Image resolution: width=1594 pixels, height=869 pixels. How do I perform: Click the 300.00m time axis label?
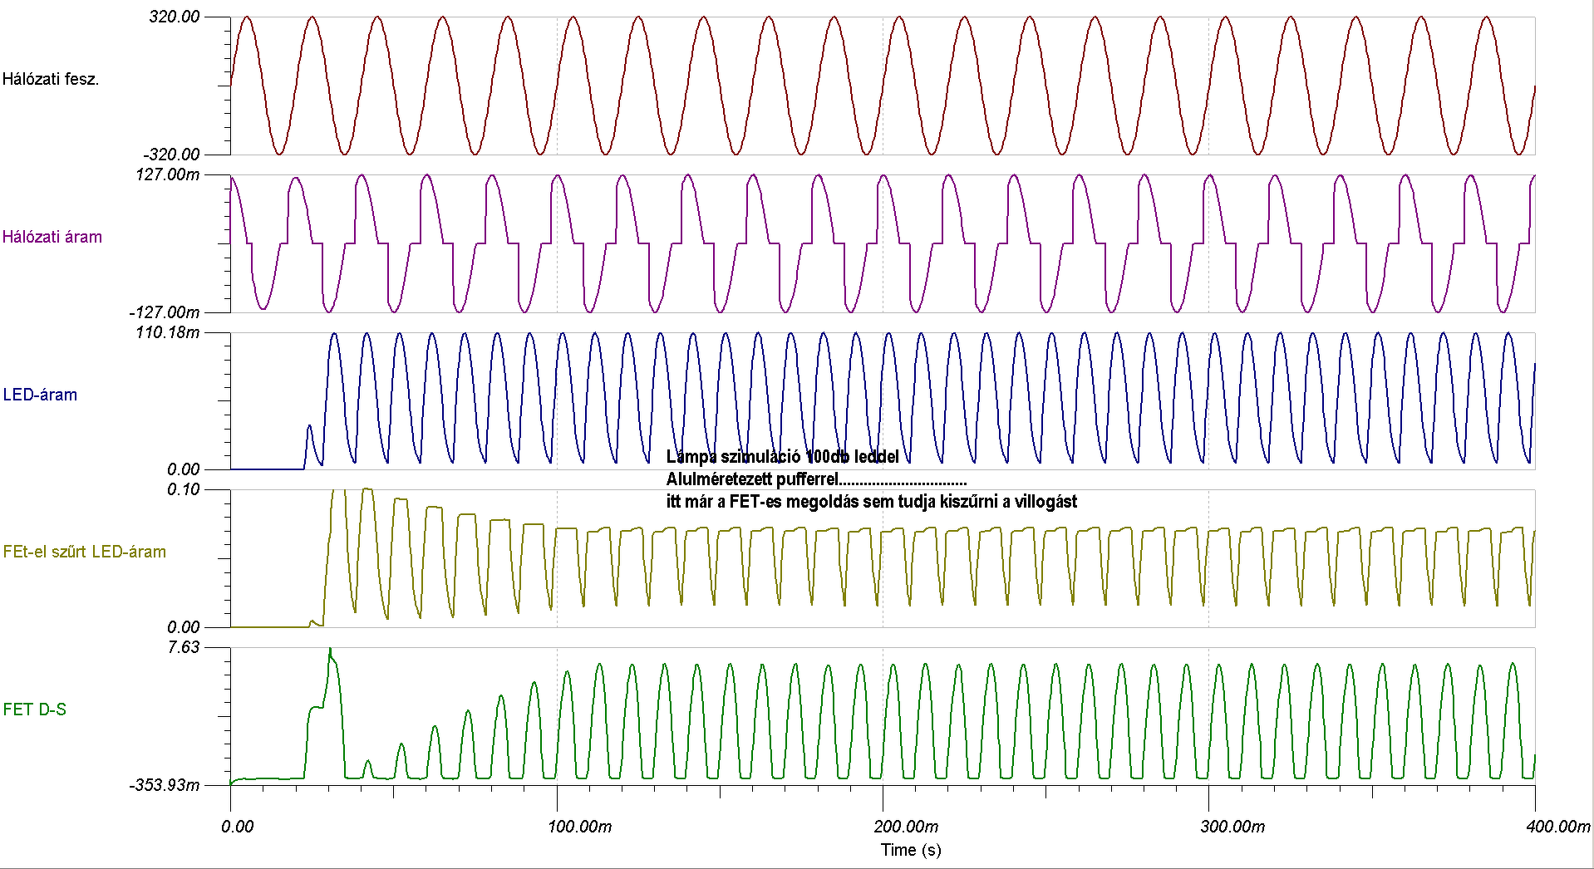1232,827
